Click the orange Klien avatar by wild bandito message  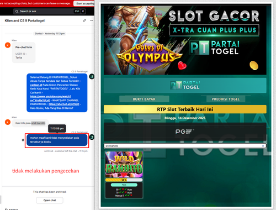8,122
